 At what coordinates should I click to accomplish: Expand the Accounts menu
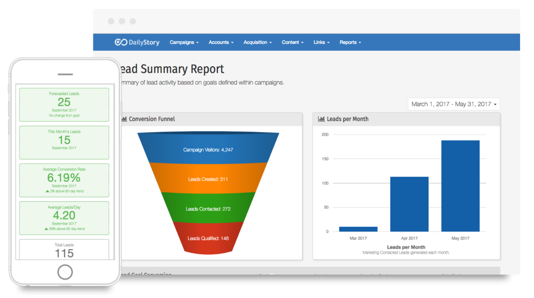221,42
